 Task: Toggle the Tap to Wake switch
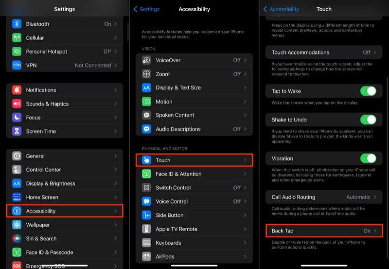368,91
